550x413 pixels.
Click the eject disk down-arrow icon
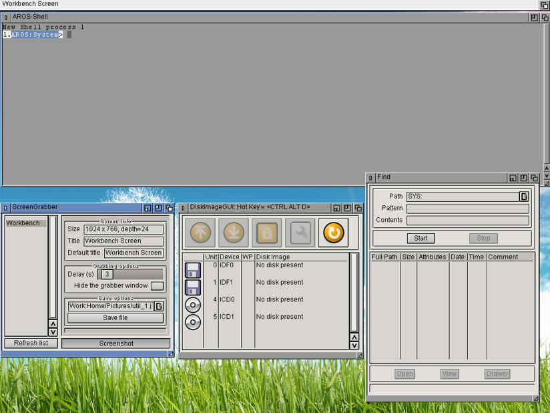pyautogui.click(x=234, y=233)
